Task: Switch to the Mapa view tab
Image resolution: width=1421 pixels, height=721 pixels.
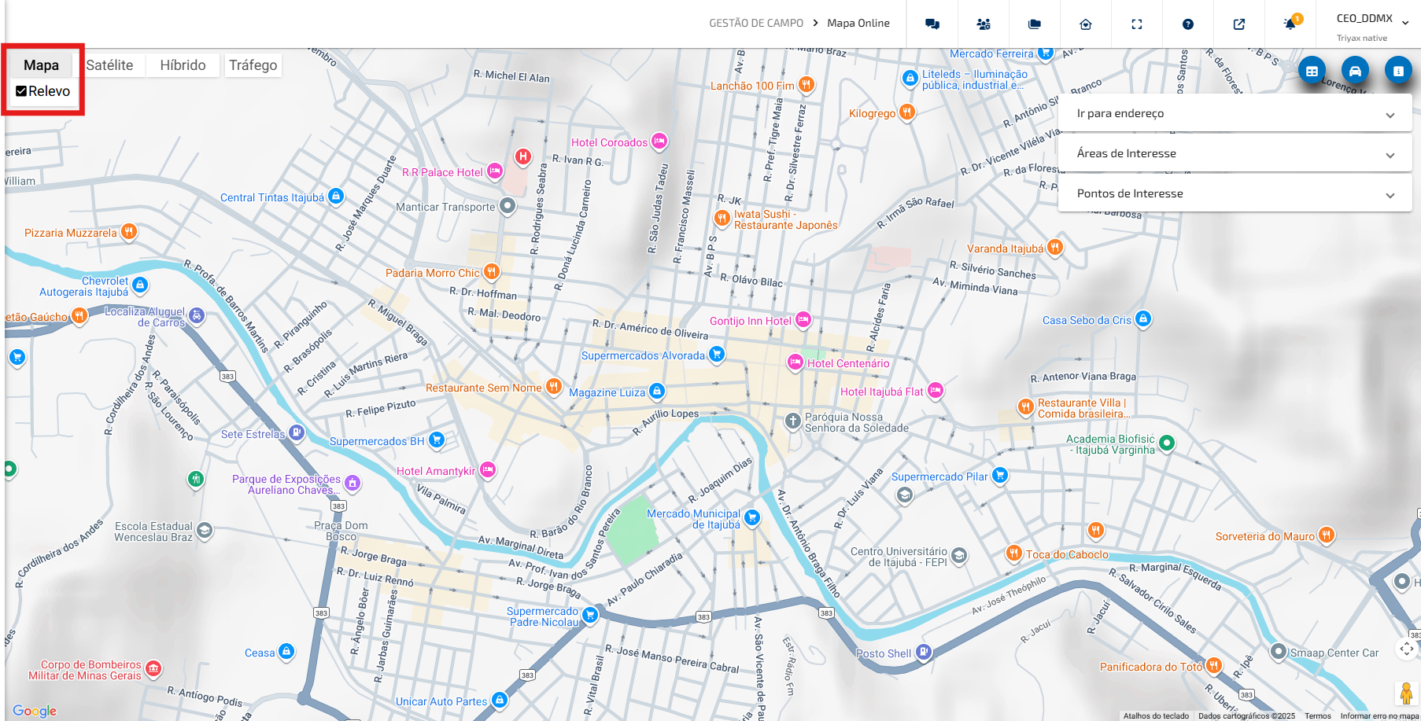Action: tap(41, 65)
